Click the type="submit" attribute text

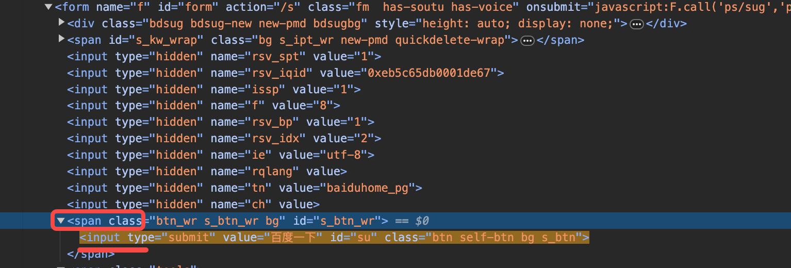172,238
